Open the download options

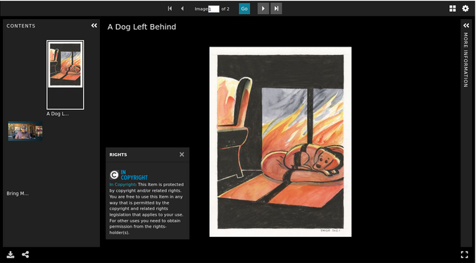[11, 255]
